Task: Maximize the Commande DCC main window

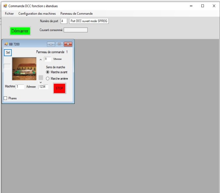Action: pyautogui.click(x=203, y=6)
